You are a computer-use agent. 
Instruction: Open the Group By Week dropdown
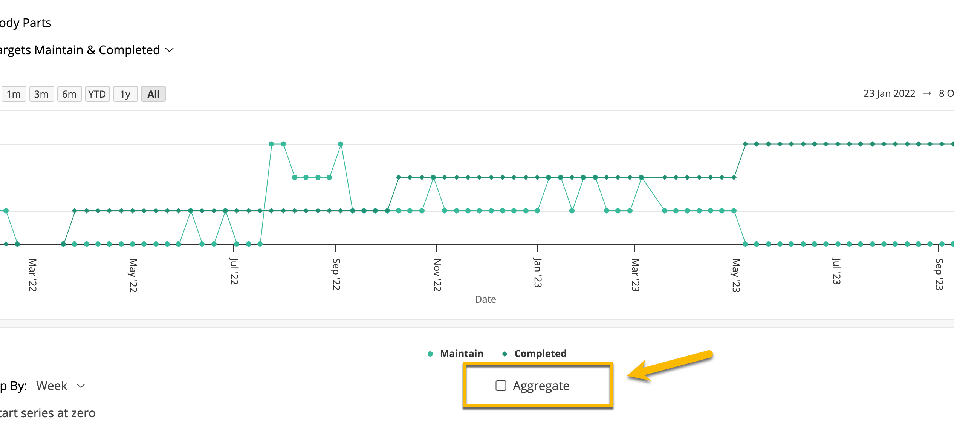click(52, 386)
